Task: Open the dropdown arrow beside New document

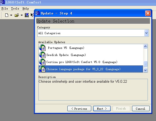Action: pos(11,15)
